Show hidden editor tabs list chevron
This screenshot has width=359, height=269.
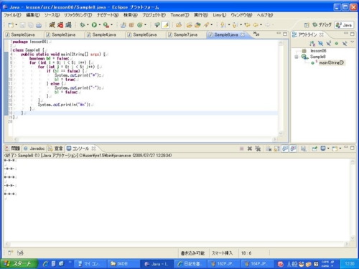click(x=256, y=34)
